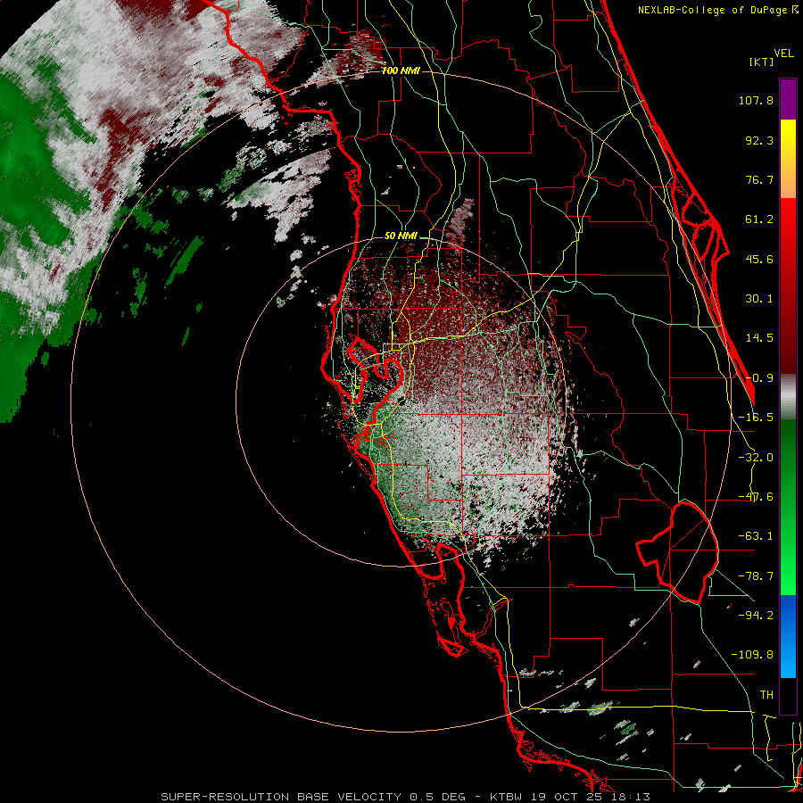Click the NEXLAB-College of DuPage watermark text
This screenshot has width=803, height=803.
[x=717, y=10]
